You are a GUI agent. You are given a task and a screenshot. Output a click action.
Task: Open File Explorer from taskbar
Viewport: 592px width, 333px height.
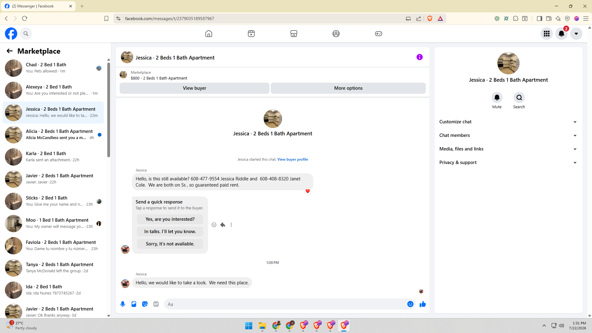pyautogui.click(x=262, y=326)
